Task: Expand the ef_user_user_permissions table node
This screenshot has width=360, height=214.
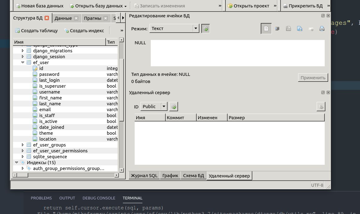Action: 23,151
